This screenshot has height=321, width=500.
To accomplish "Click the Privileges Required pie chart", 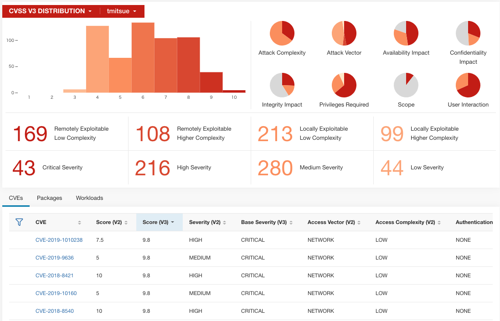I will tap(344, 85).
